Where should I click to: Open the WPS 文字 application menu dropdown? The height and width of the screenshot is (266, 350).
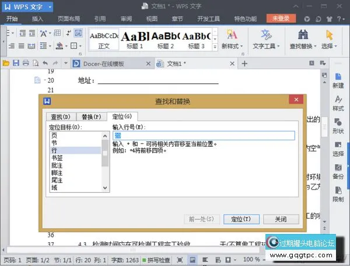[x=50, y=7]
